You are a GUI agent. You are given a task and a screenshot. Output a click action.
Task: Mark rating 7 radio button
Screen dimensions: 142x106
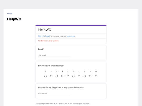point(79,76)
